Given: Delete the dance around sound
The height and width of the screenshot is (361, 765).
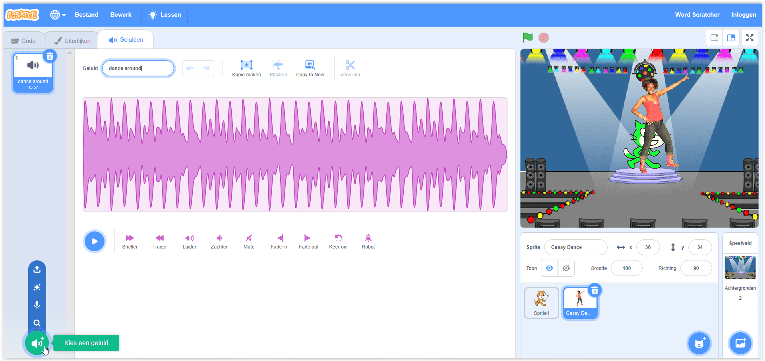Looking at the screenshot, I should [x=50, y=57].
